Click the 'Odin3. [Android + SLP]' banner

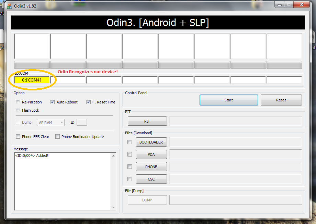click(158, 23)
